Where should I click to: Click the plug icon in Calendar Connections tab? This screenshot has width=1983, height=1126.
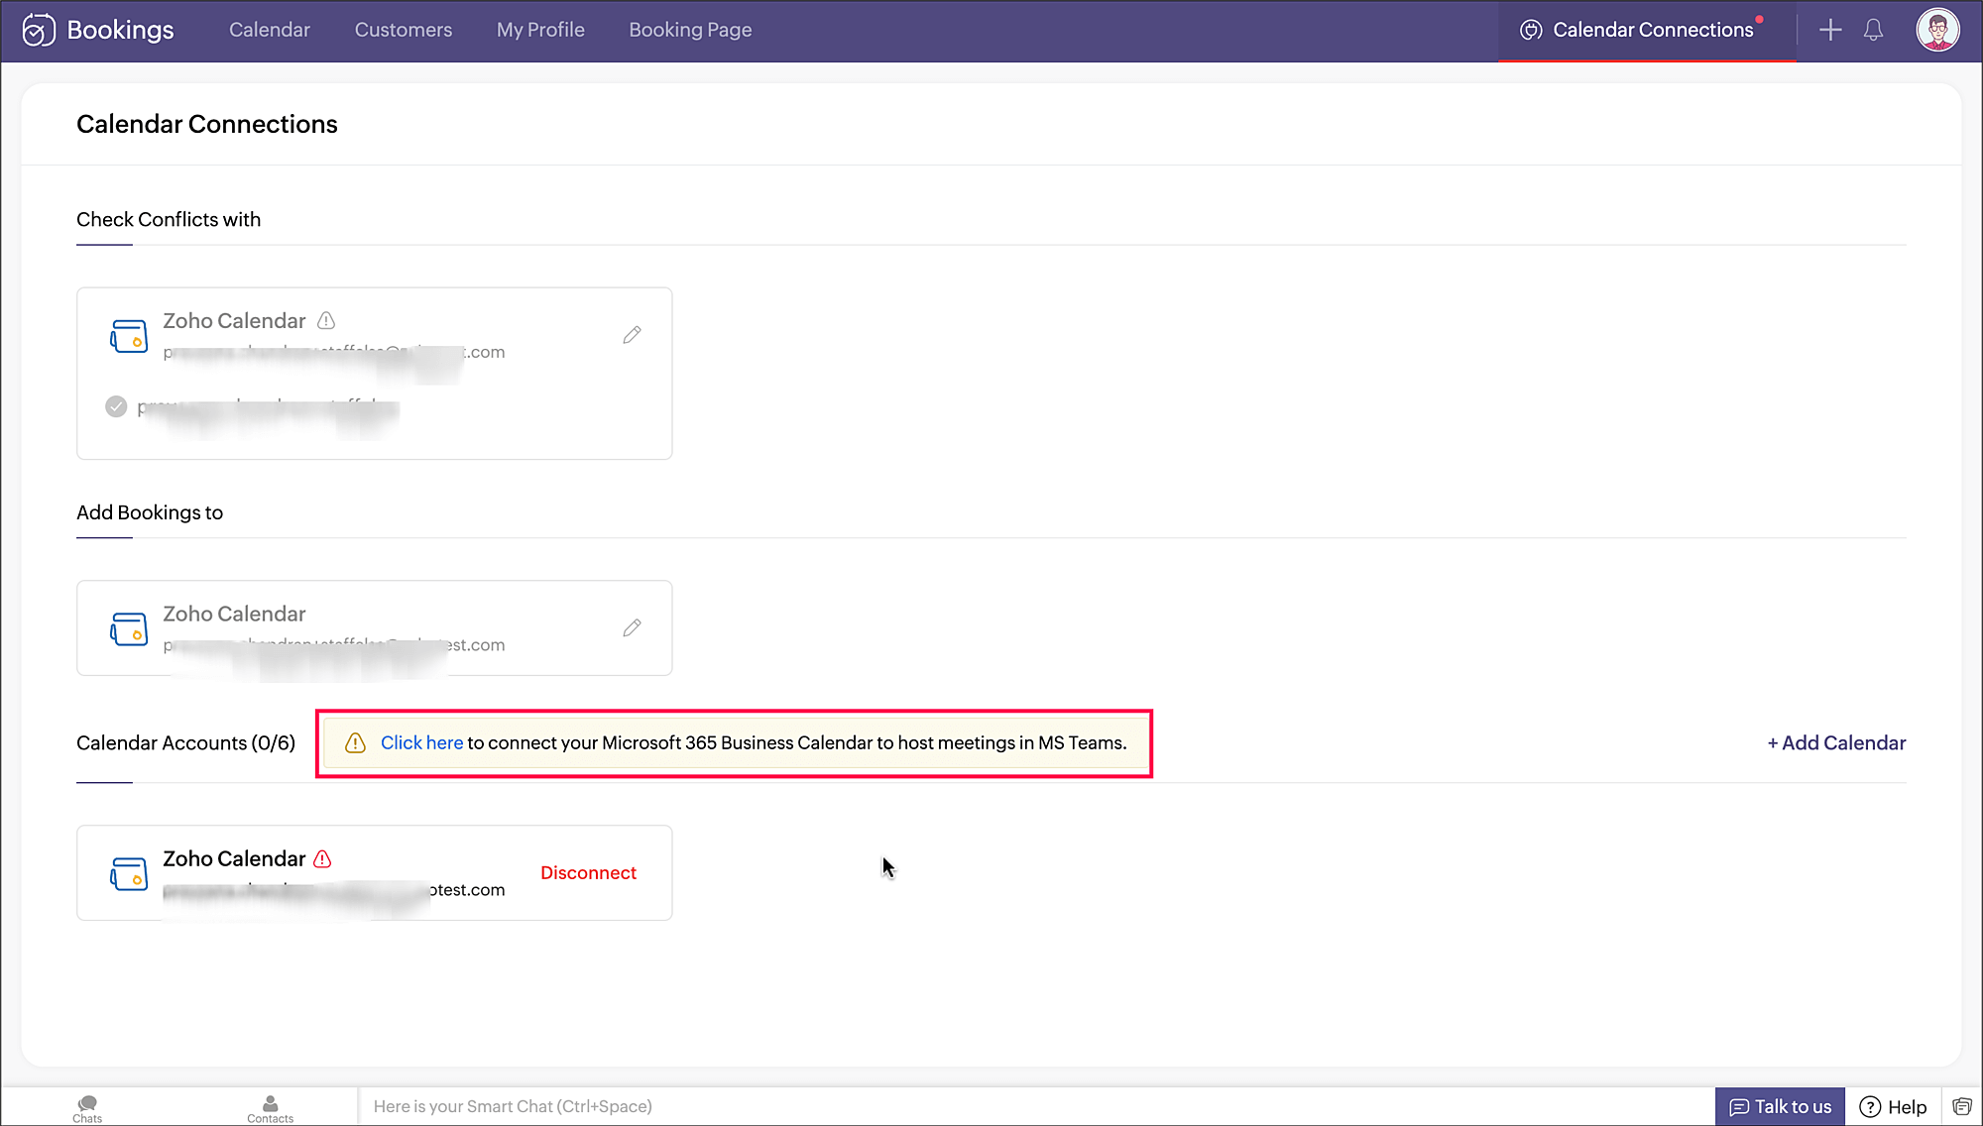point(1531,30)
